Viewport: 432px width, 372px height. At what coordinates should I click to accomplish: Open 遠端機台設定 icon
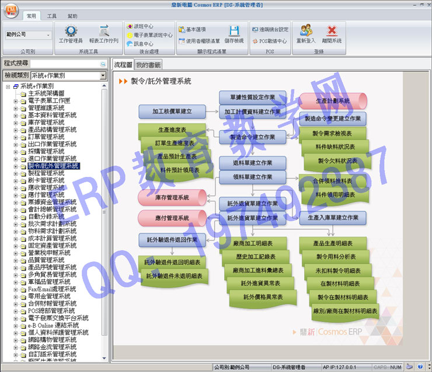[255, 29]
